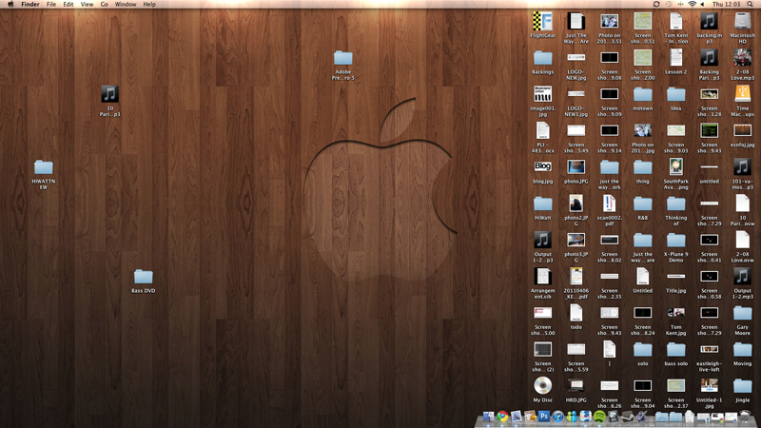Select the R&B folder
The width and height of the screenshot is (761, 428).
pos(643,204)
